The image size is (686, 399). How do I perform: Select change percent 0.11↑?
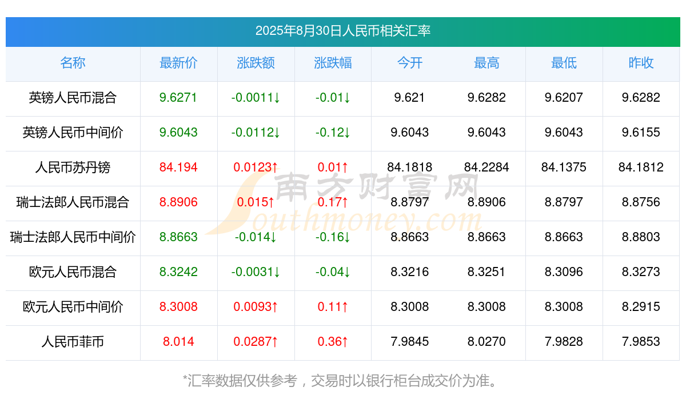[x=333, y=307]
